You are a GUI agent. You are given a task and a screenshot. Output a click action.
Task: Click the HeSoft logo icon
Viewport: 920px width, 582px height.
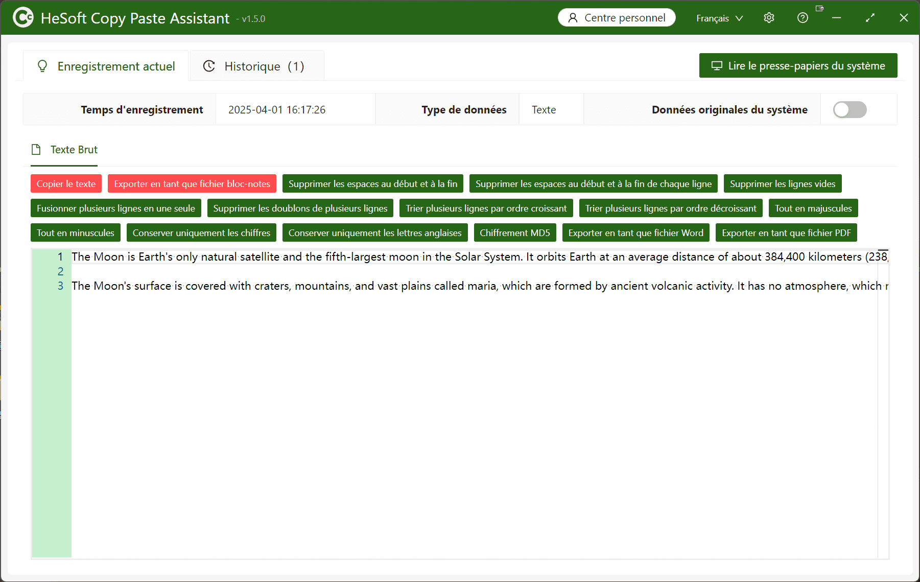click(x=23, y=17)
